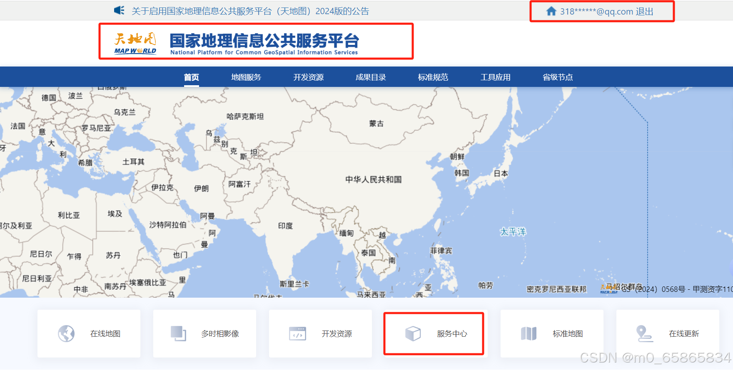733x370 pixels.
Task: Open the 在线地图 card
Action: 89,333
